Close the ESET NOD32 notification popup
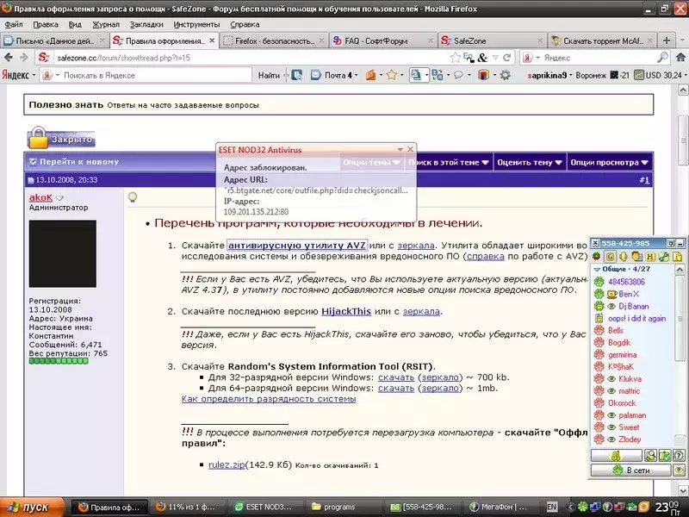 (x=410, y=149)
